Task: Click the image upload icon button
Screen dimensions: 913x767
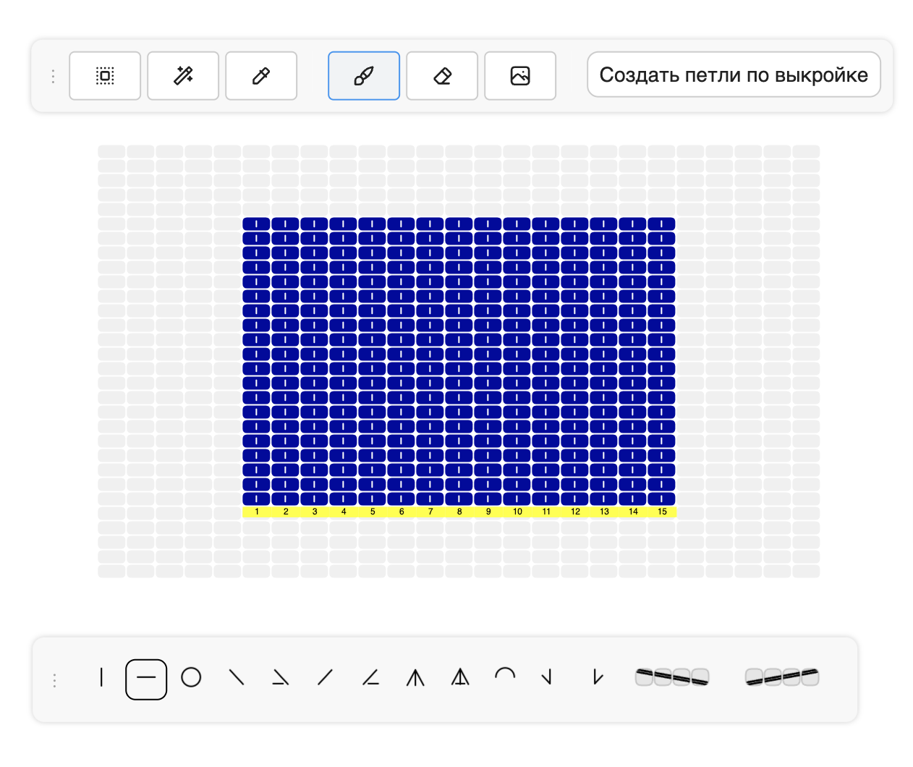Action: [x=520, y=75]
